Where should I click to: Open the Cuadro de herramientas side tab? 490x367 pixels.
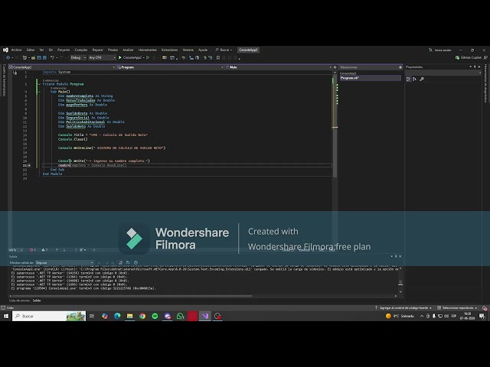(4, 80)
